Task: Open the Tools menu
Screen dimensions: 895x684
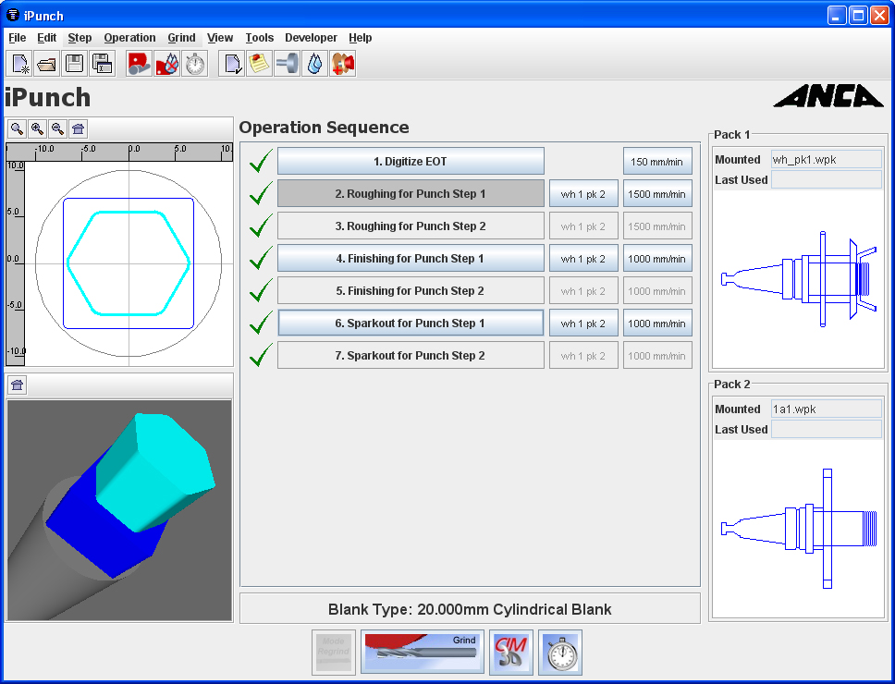Action: coord(259,38)
